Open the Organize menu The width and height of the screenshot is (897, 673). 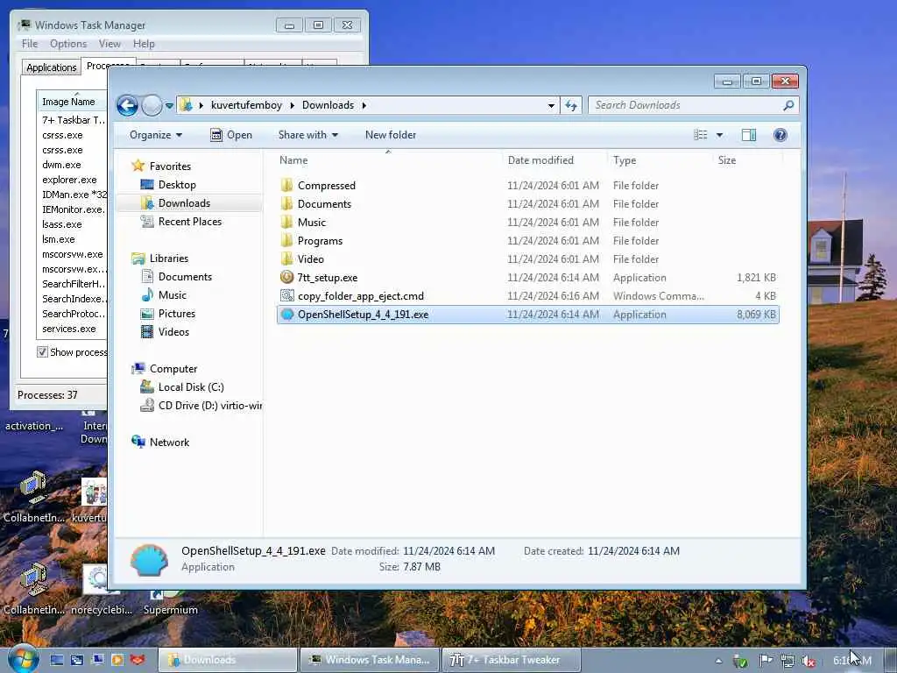[156, 135]
